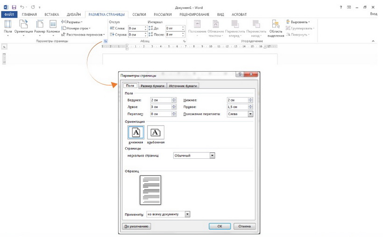
Task: Click the Save icon in quick access toolbar
Action: pyautogui.click(x=14, y=7)
